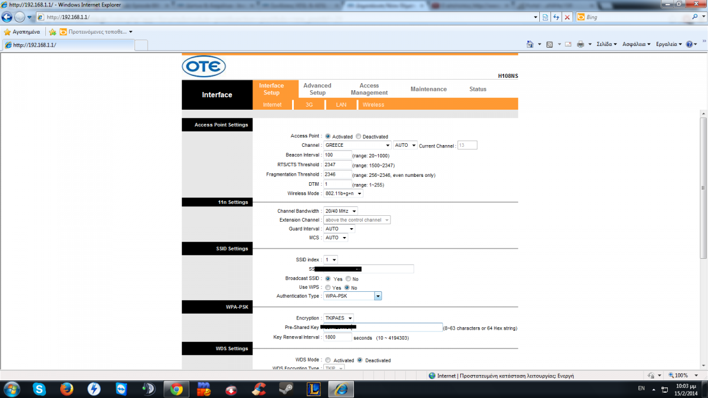Open the Internet sub-tab
This screenshot has width=708, height=398.
[x=272, y=105]
